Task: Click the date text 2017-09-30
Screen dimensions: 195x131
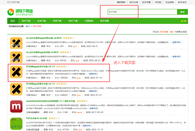Action: (x=97, y=112)
